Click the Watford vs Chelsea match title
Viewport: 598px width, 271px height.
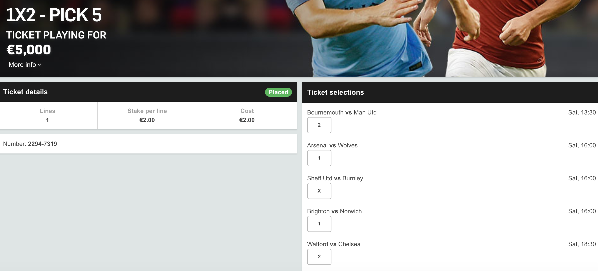334,244
